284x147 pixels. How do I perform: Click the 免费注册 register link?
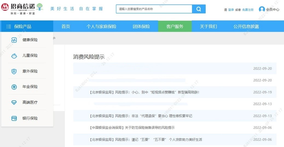click(x=248, y=10)
